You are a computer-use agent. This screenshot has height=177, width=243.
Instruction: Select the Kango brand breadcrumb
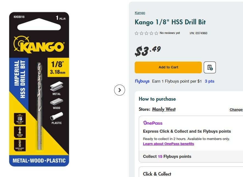pos(140,13)
